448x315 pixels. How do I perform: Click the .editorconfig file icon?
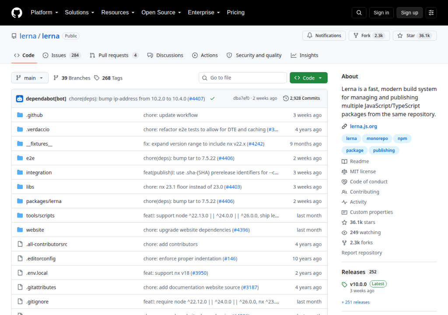pyautogui.click(x=20, y=259)
